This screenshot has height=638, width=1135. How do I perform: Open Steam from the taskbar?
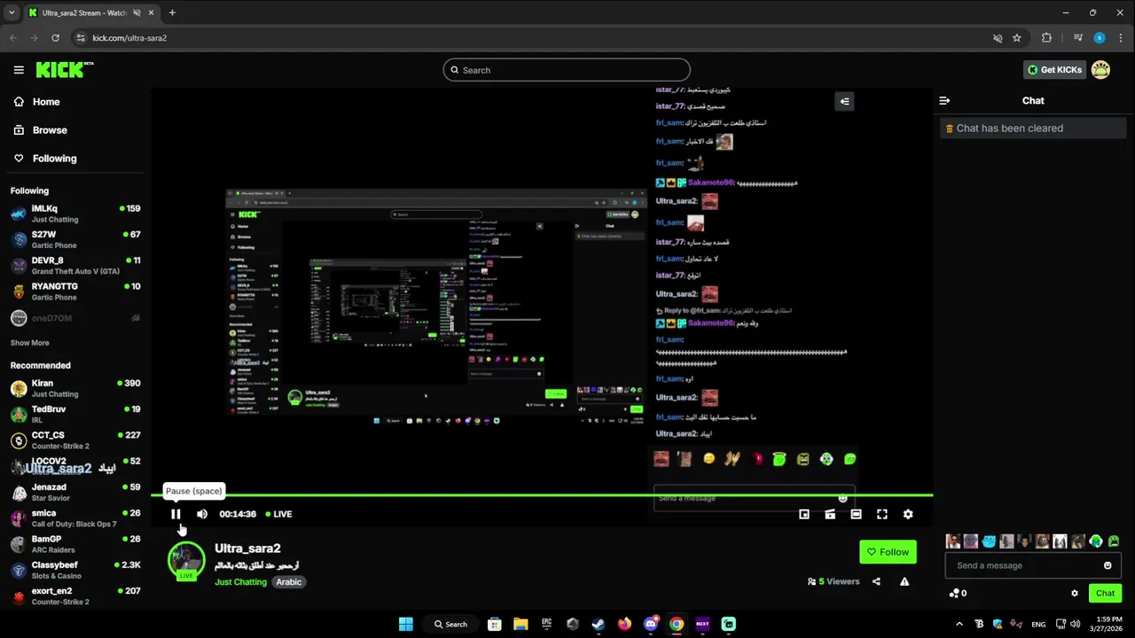599,624
